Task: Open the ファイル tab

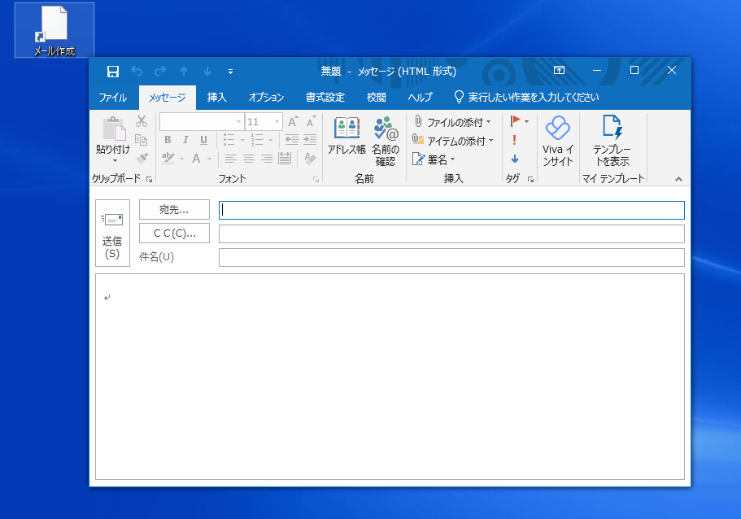Action: (112, 98)
